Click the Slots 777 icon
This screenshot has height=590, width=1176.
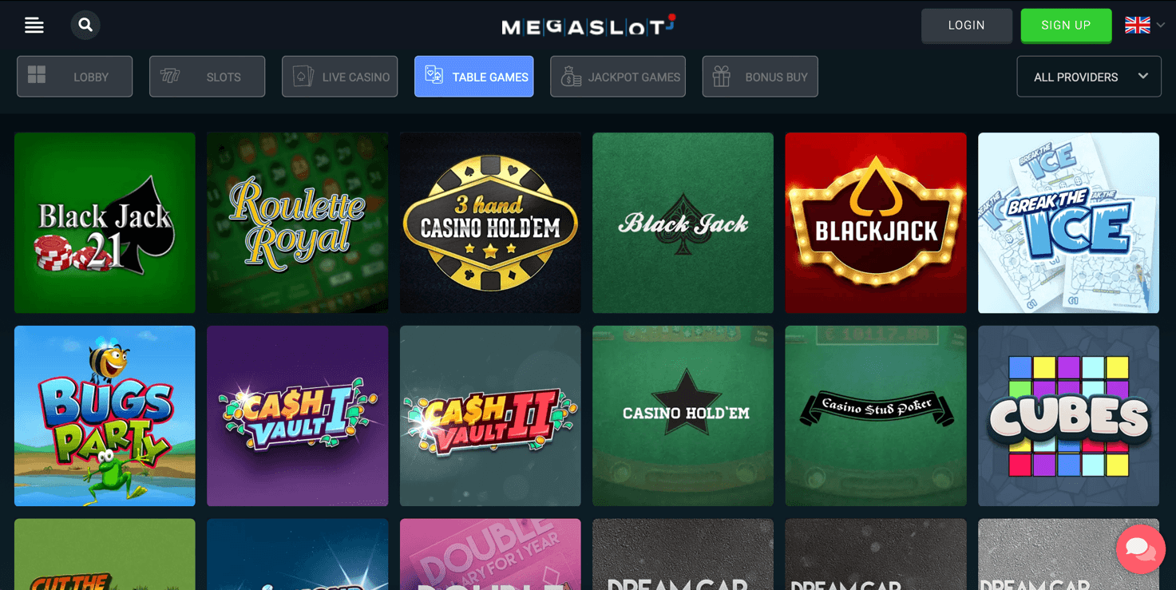click(x=169, y=76)
